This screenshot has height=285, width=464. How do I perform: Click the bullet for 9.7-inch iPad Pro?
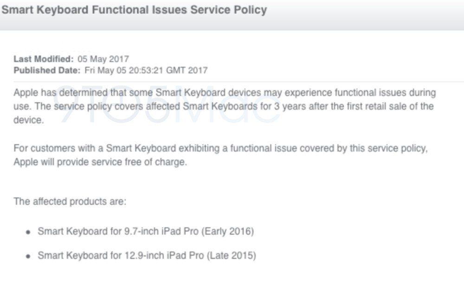click(28, 232)
